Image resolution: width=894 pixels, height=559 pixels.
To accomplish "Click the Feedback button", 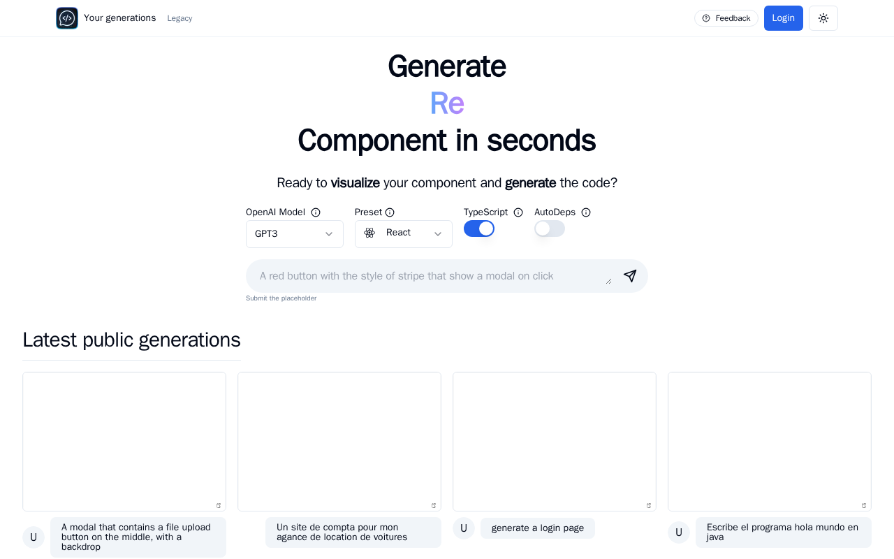I will (x=726, y=18).
